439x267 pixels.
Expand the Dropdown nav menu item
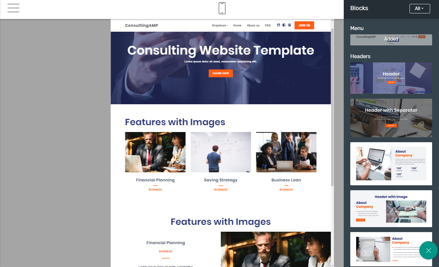point(220,25)
